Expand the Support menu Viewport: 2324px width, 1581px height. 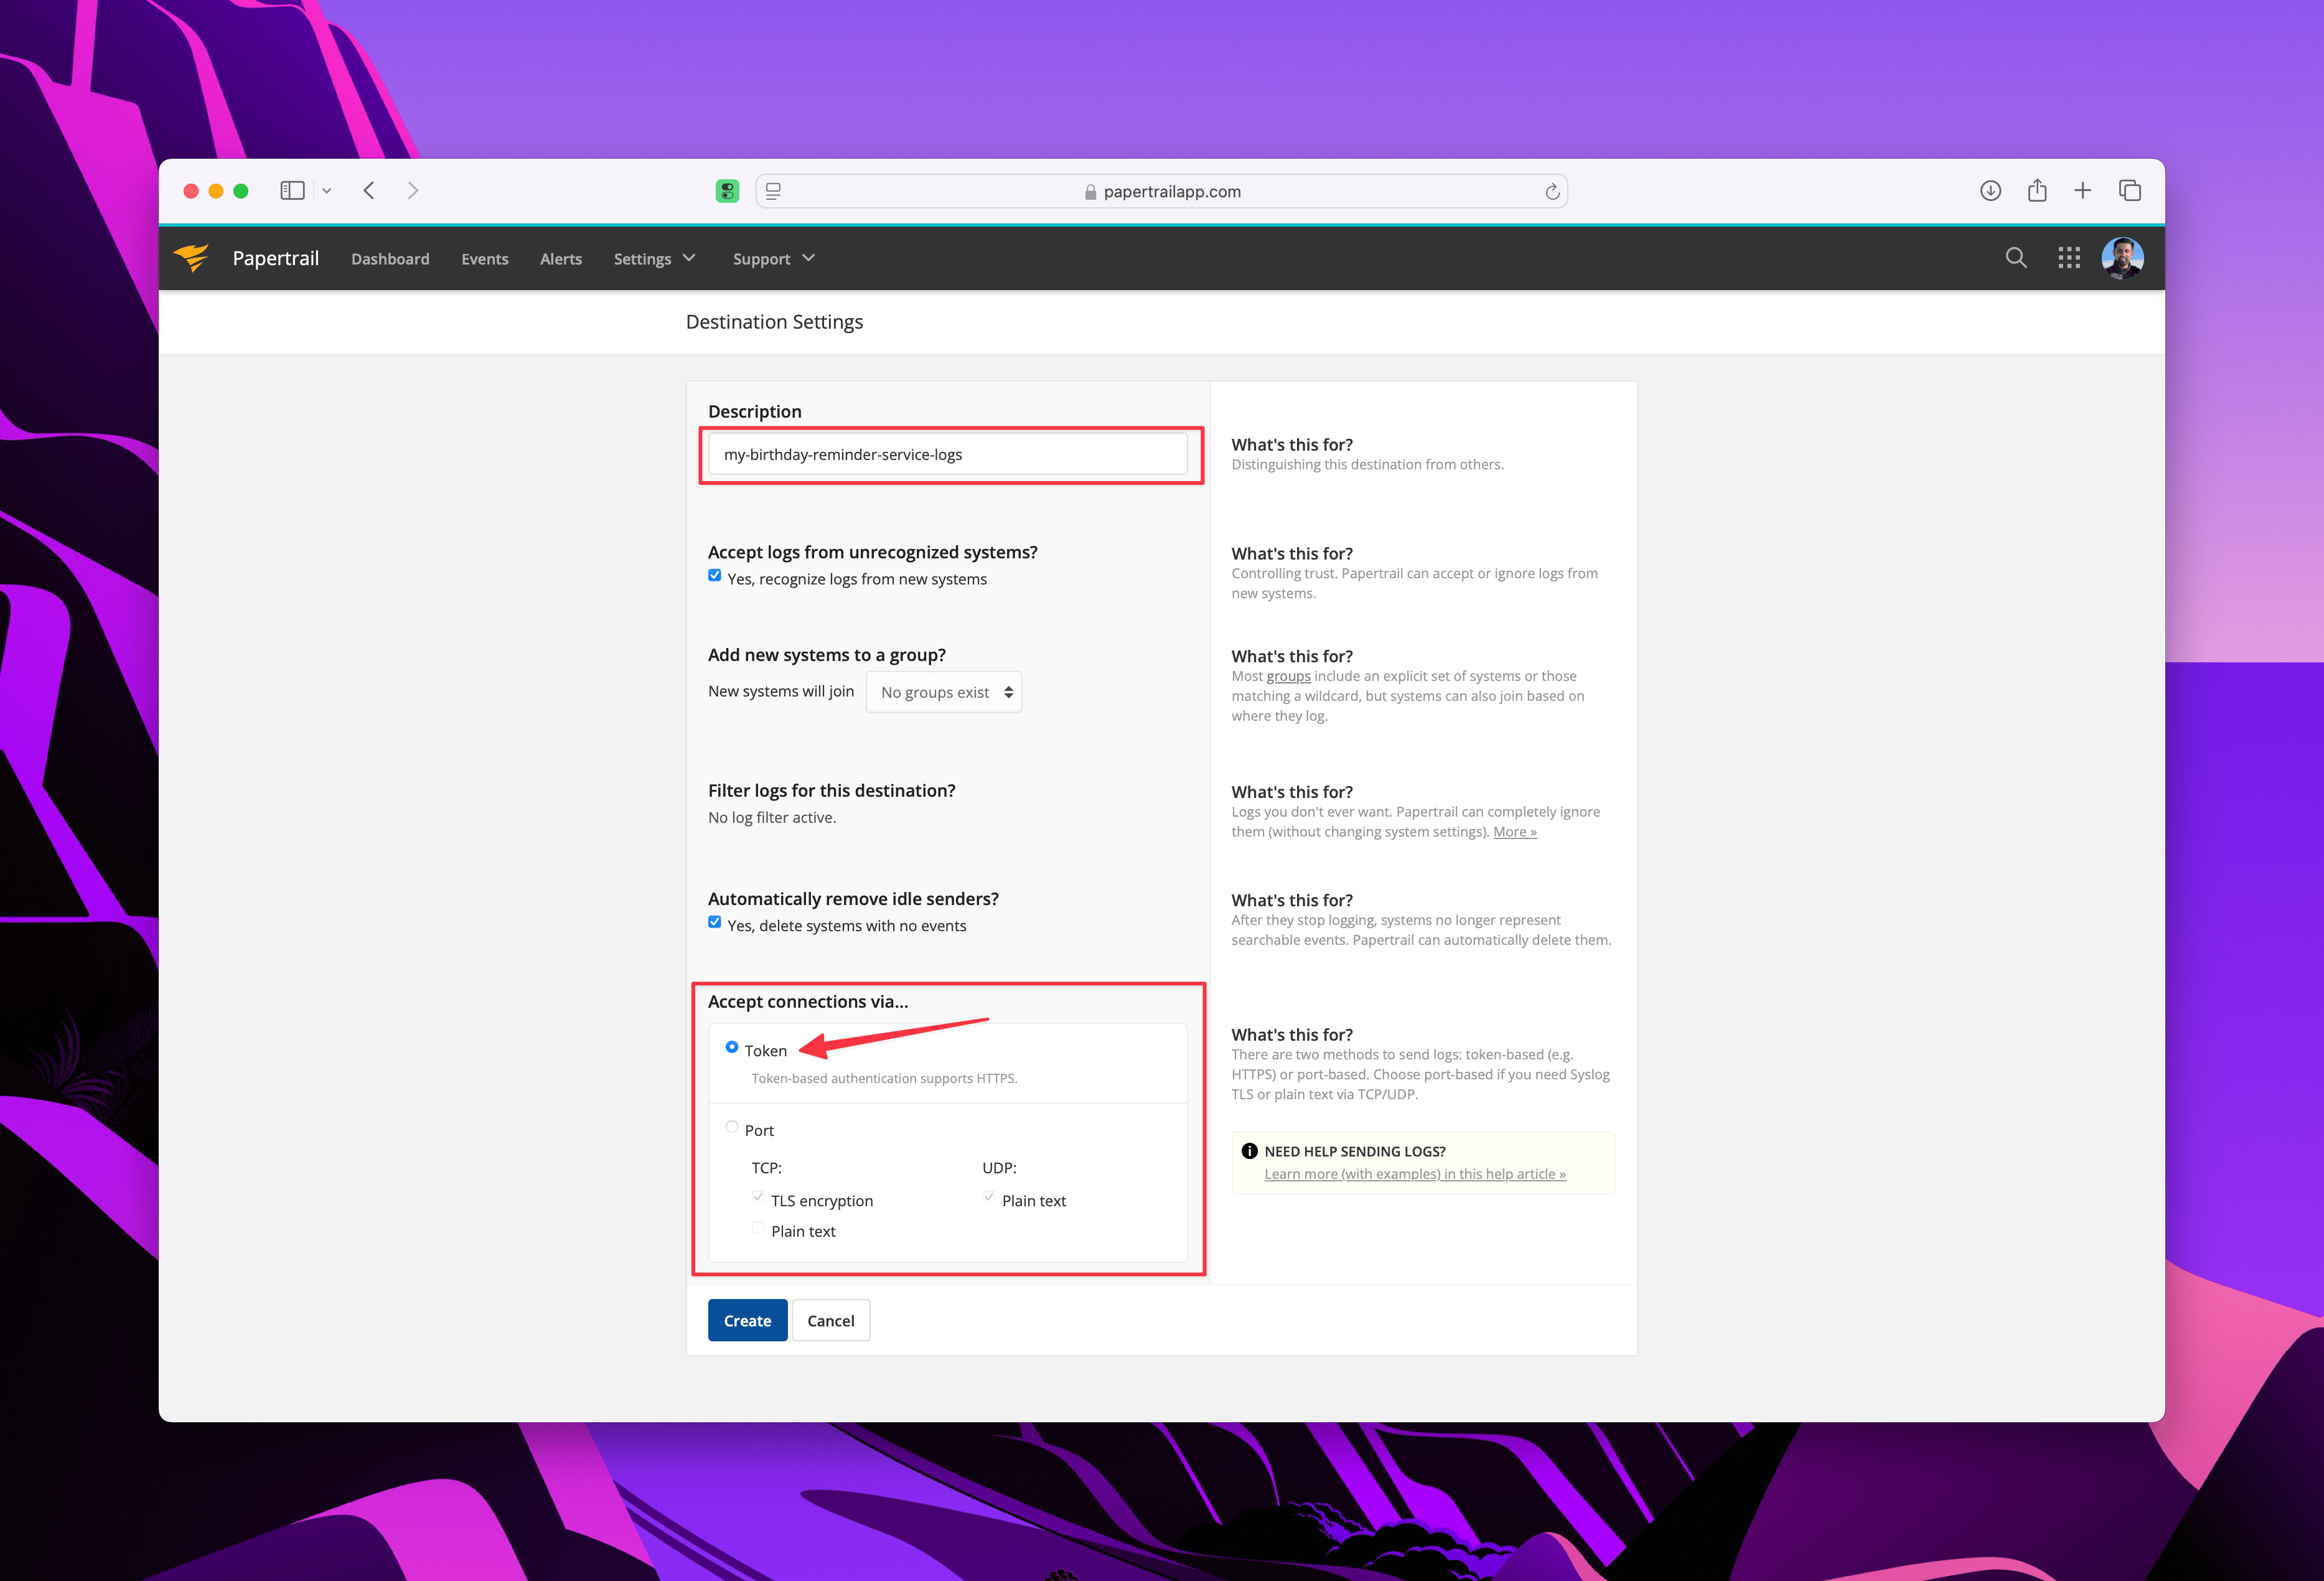pyautogui.click(x=774, y=259)
